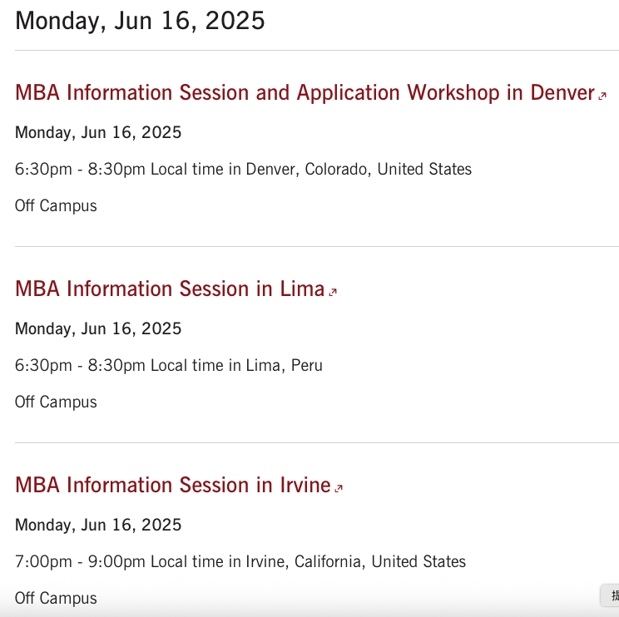Open MBA Information Session in Lima link
Viewport: 619px width, 617px height.
pos(170,289)
